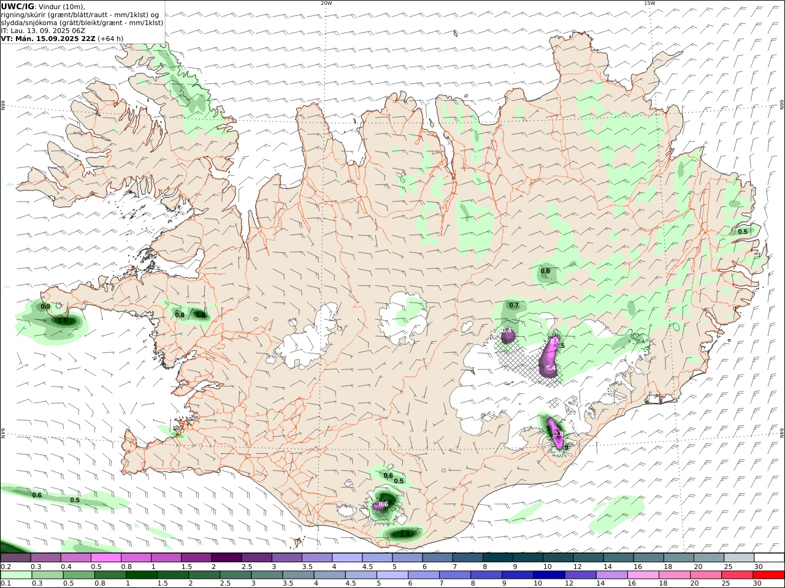Click the bright red 30 swatch on the lower scale

coord(768,575)
